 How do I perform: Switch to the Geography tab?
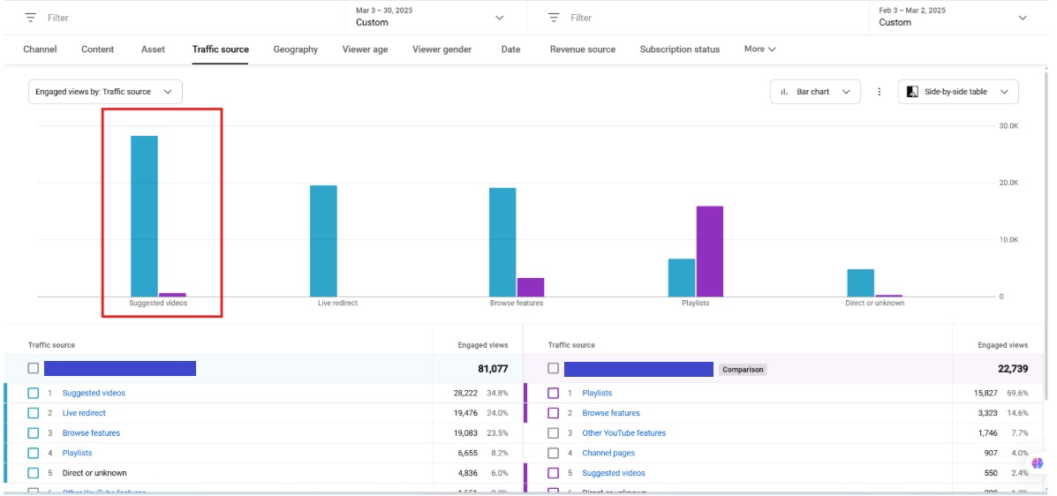tap(295, 49)
